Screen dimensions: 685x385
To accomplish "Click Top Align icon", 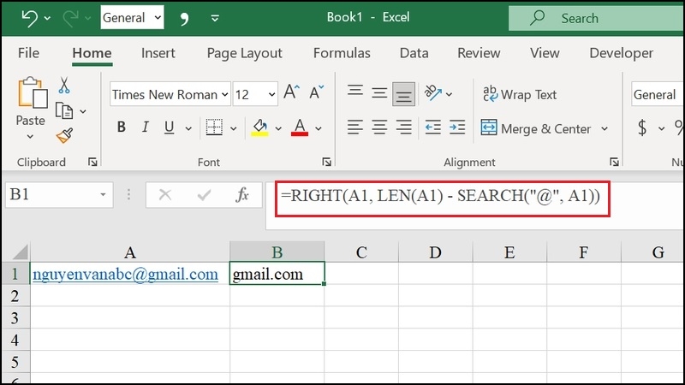I will point(355,92).
